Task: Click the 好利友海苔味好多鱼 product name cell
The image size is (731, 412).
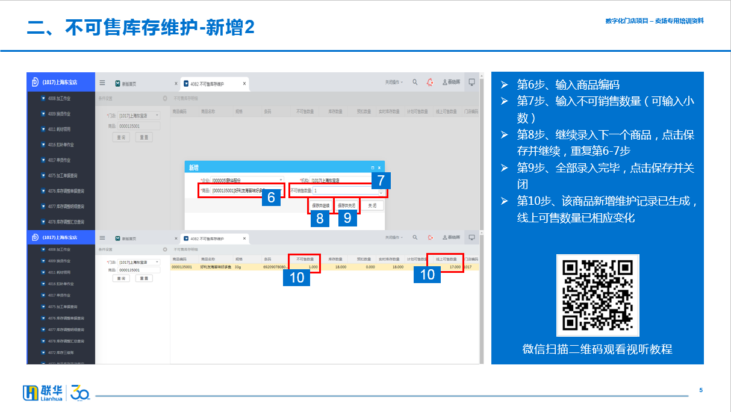Action: [216, 267]
